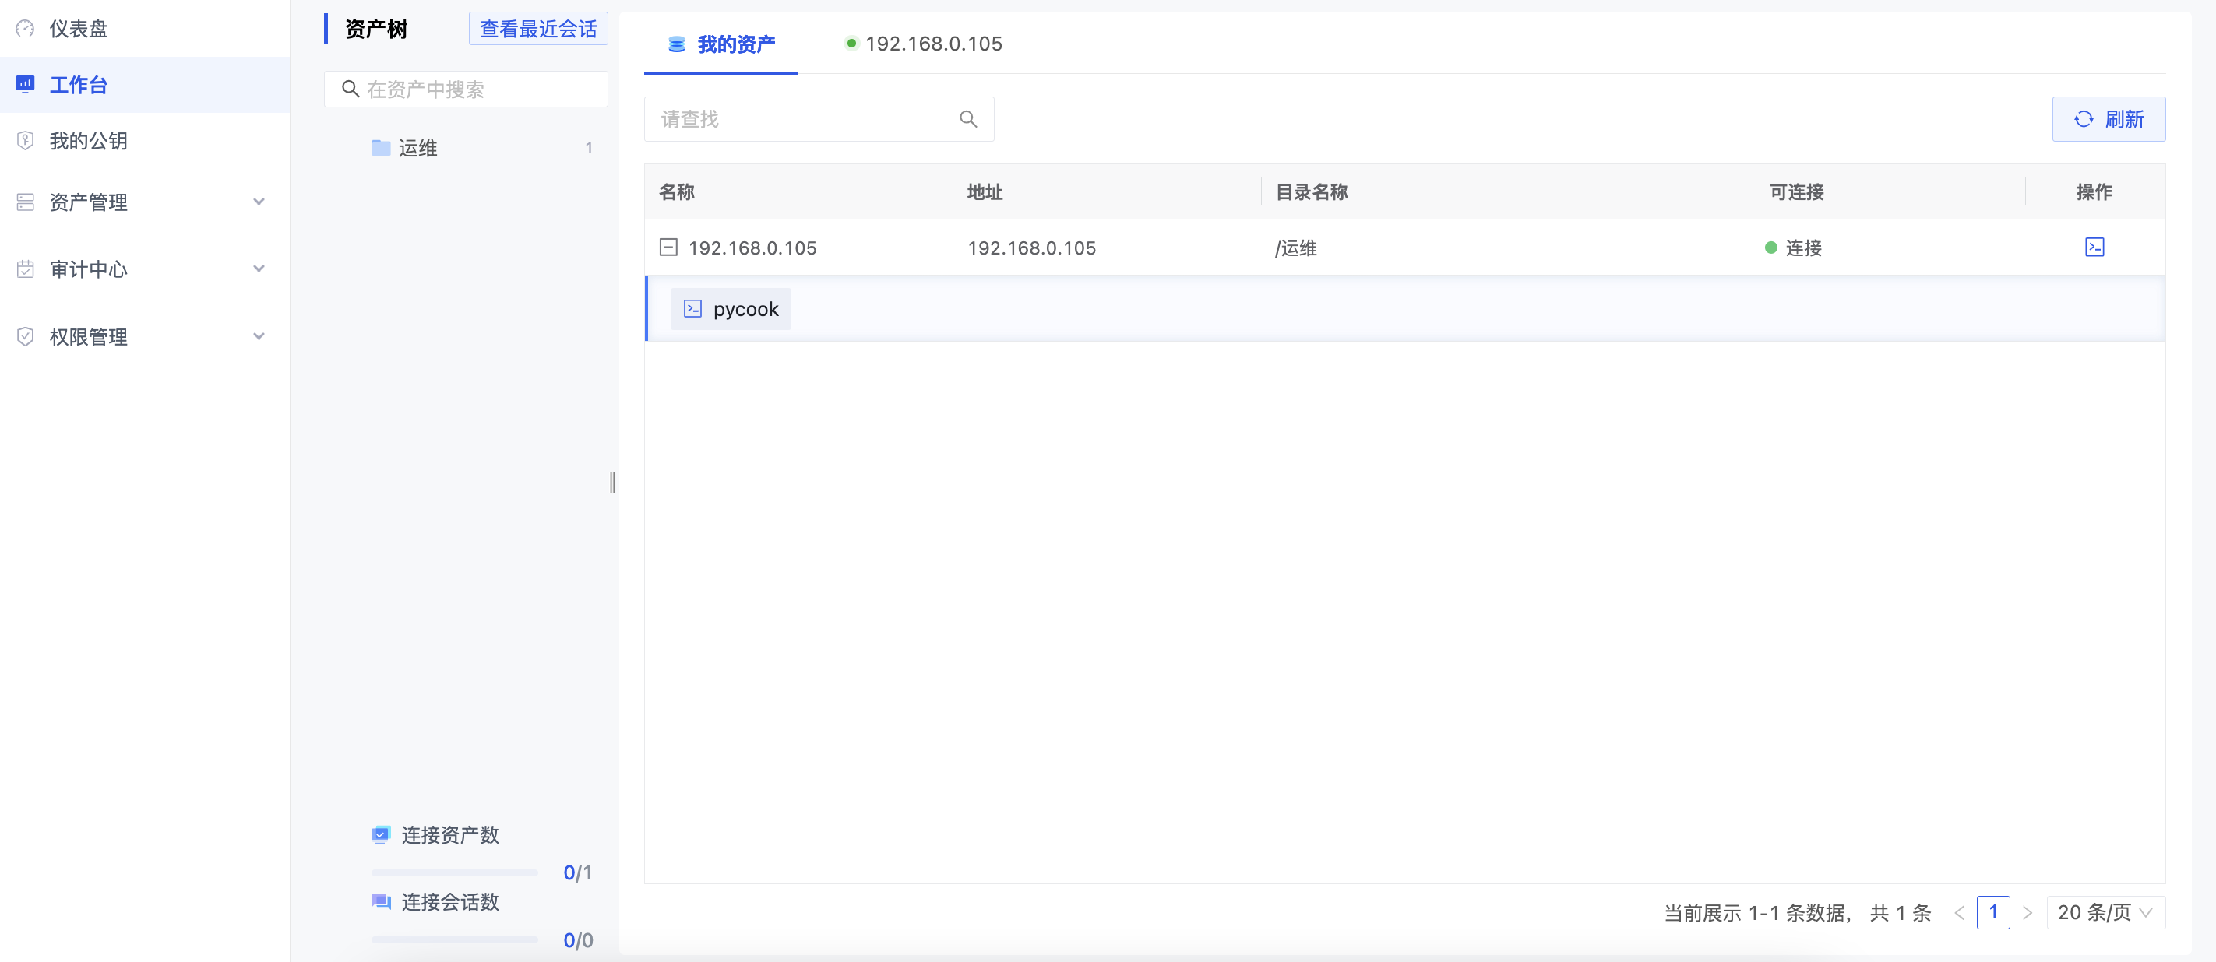
Task: Click the 连接资产数 monitor icon
Action: click(380, 834)
